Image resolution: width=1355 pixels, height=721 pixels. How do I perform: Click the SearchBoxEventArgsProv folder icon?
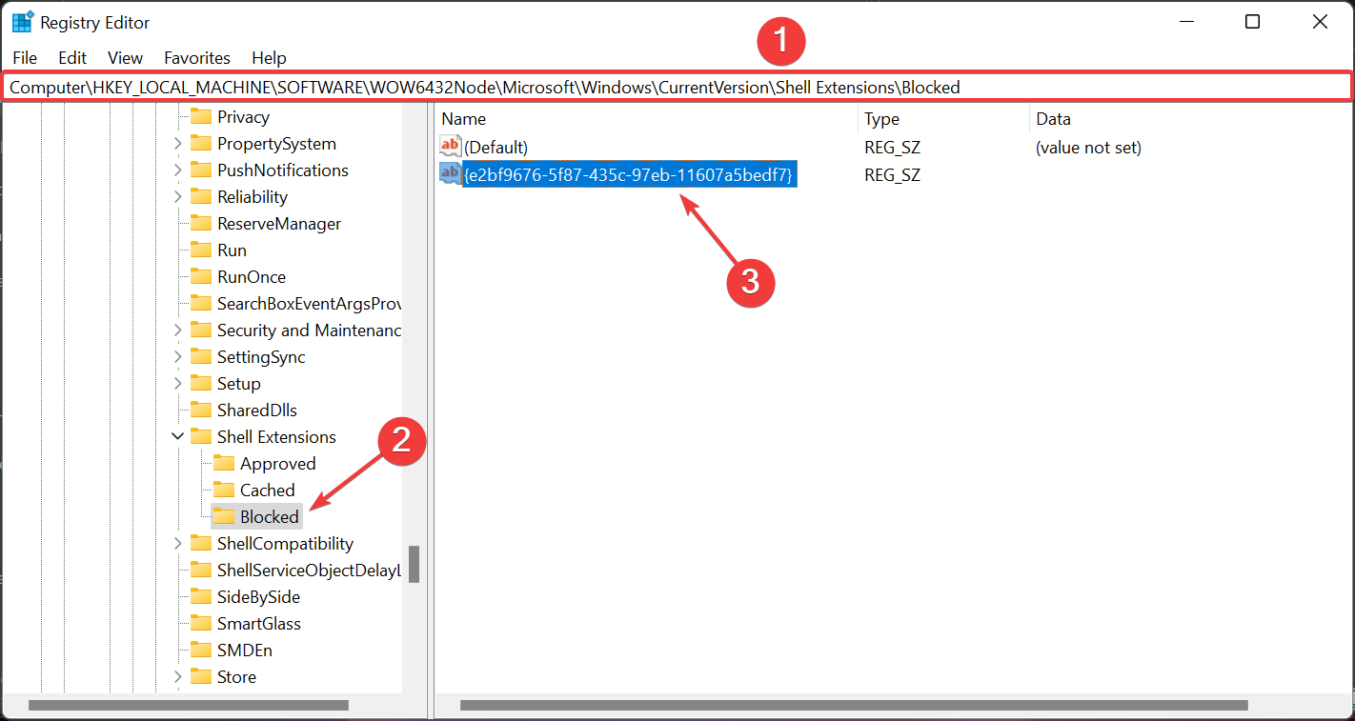click(x=200, y=304)
